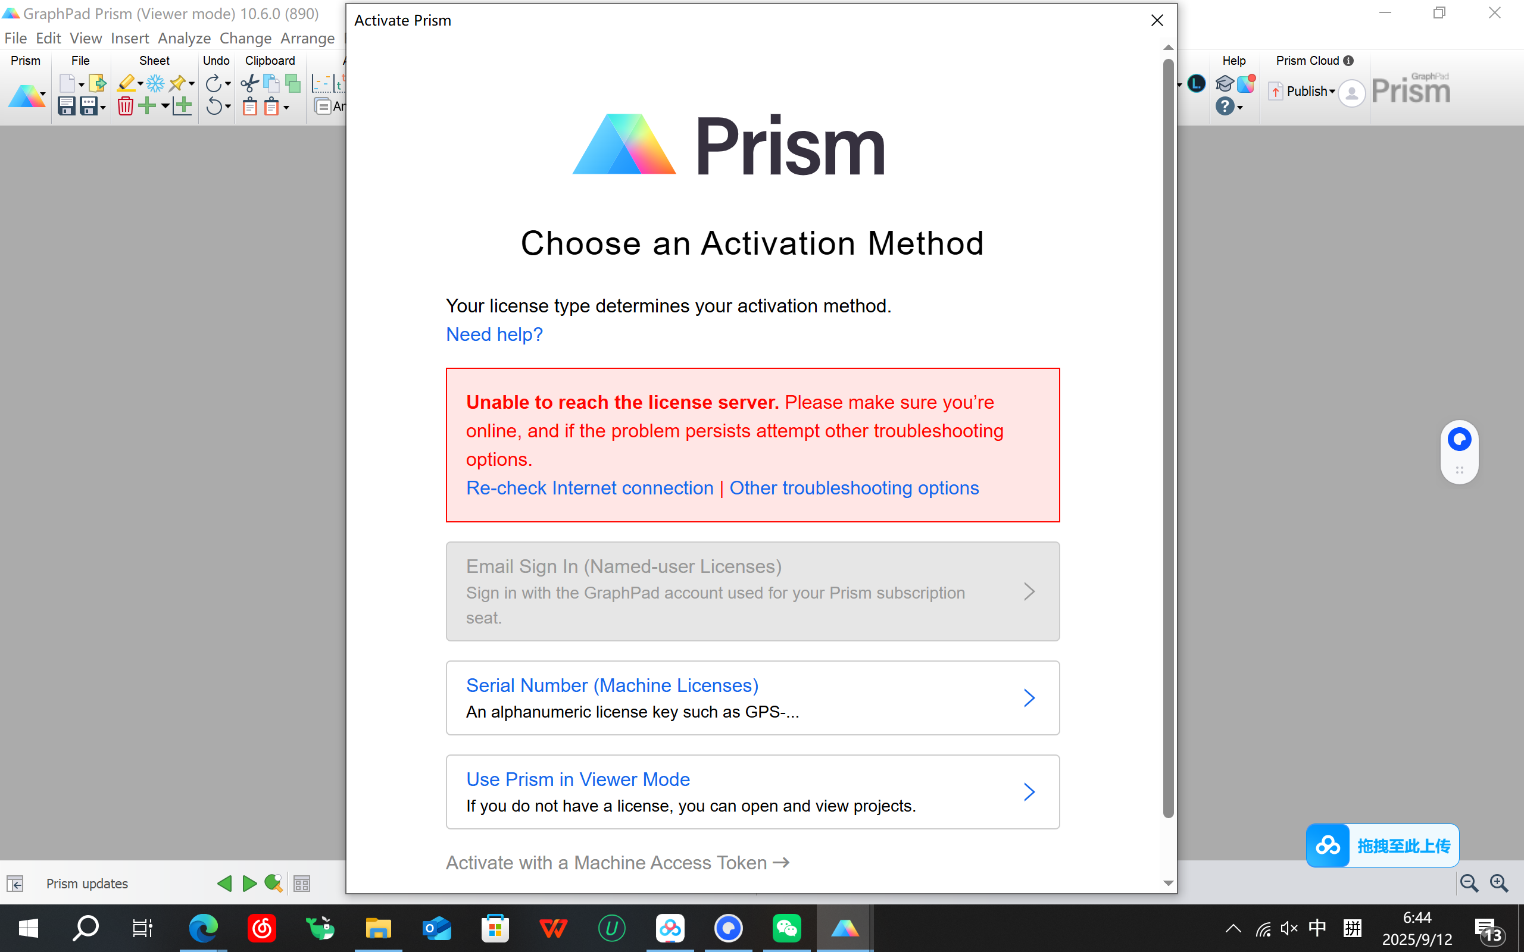The image size is (1524, 952).
Task: Add new sheet with green plus
Action: click(x=146, y=106)
